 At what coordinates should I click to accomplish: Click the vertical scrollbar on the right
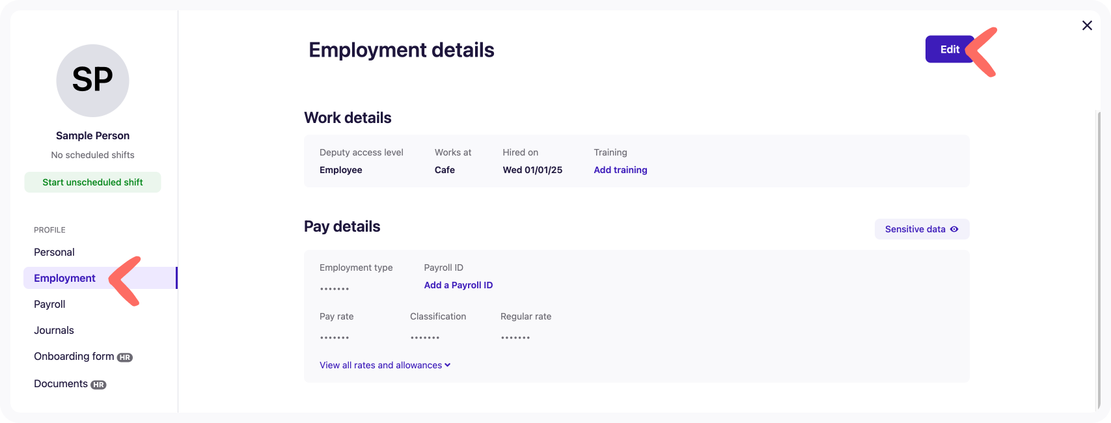point(1099,260)
